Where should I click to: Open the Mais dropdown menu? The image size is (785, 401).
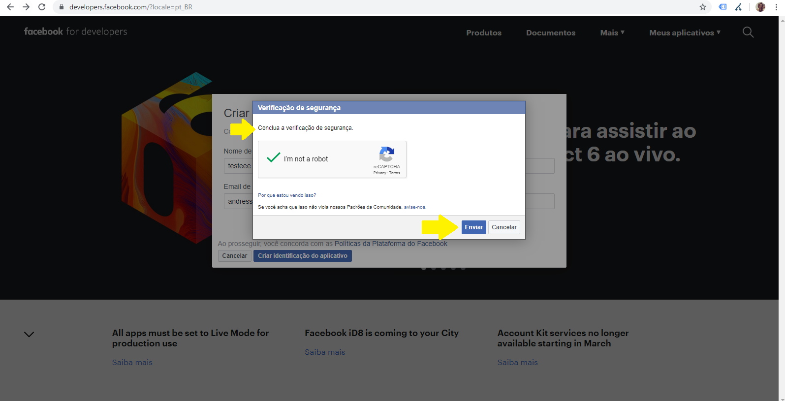click(612, 32)
